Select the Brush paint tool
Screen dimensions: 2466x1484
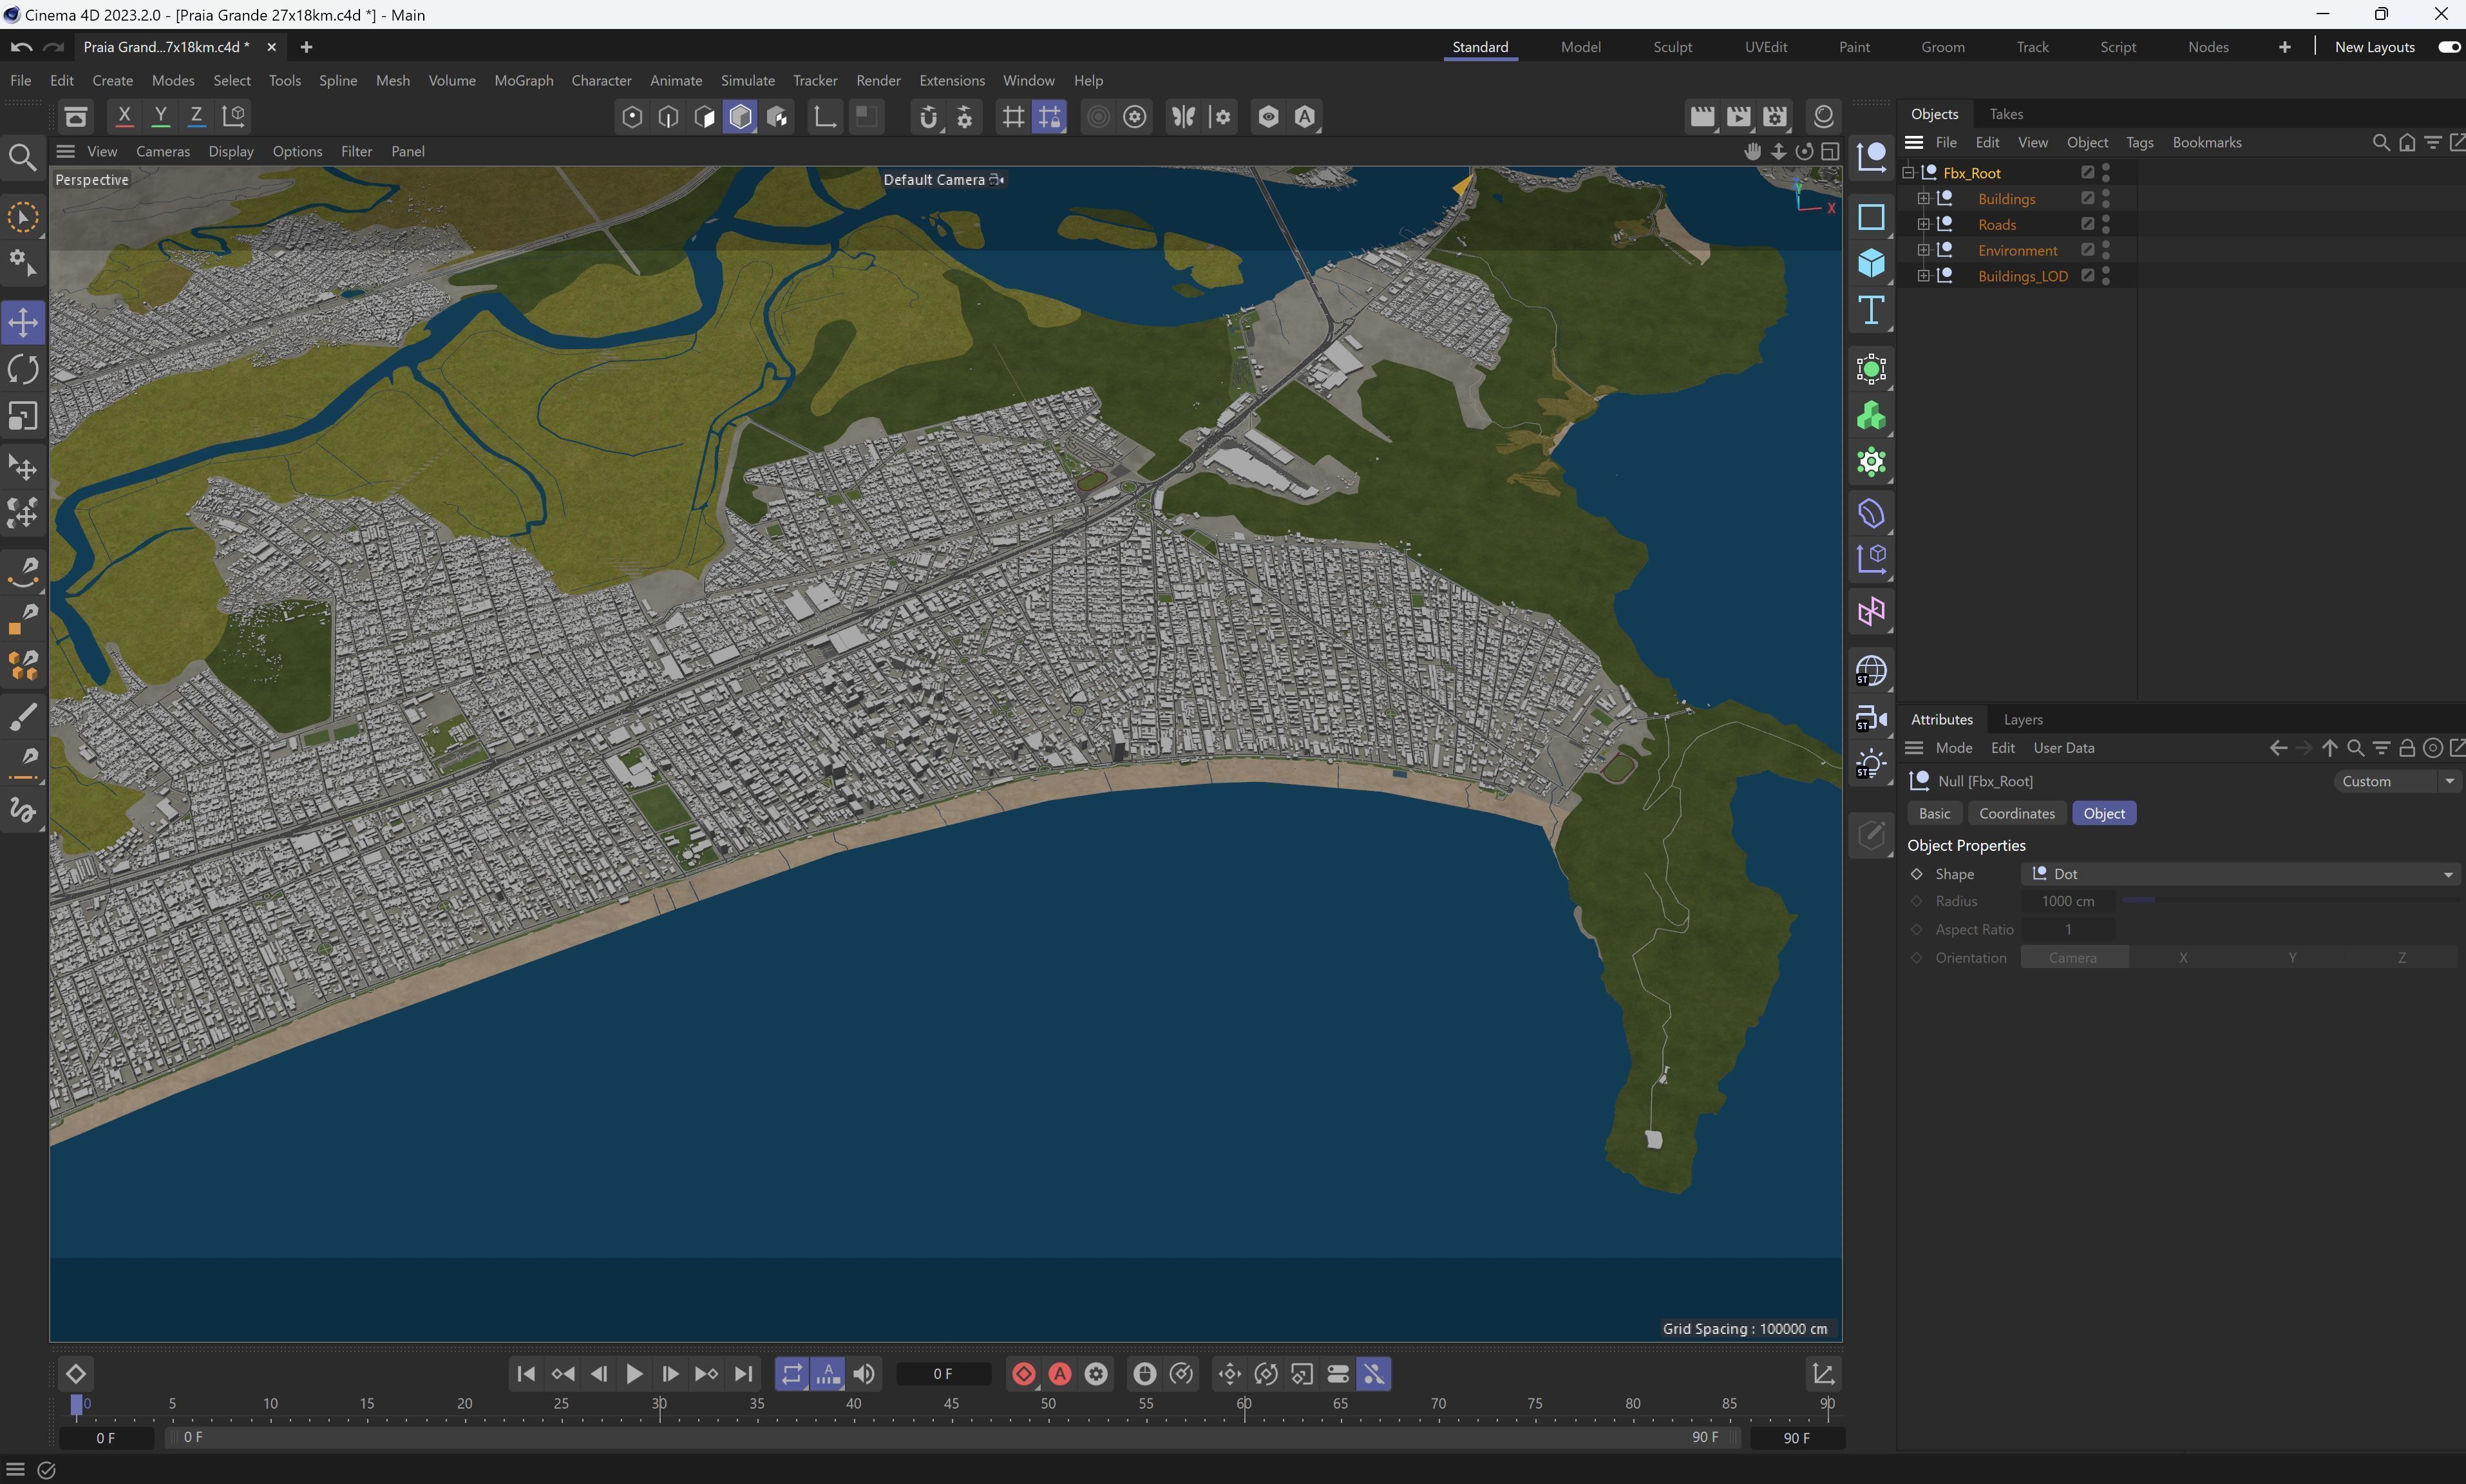pos(23,716)
